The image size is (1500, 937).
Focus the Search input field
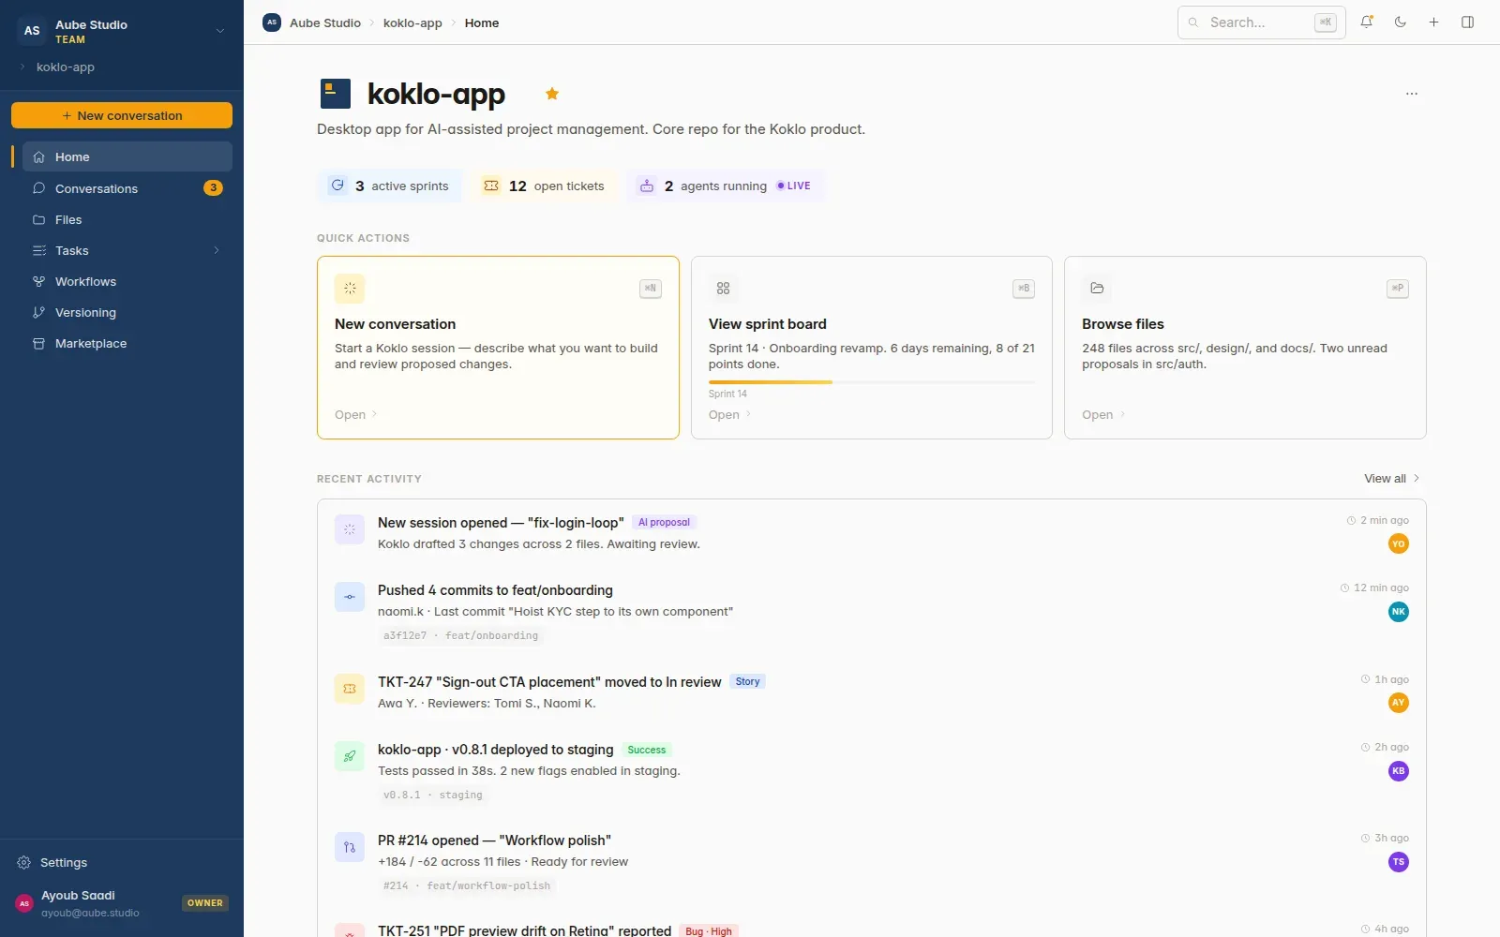pyautogui.click(x=1262, y=22)
